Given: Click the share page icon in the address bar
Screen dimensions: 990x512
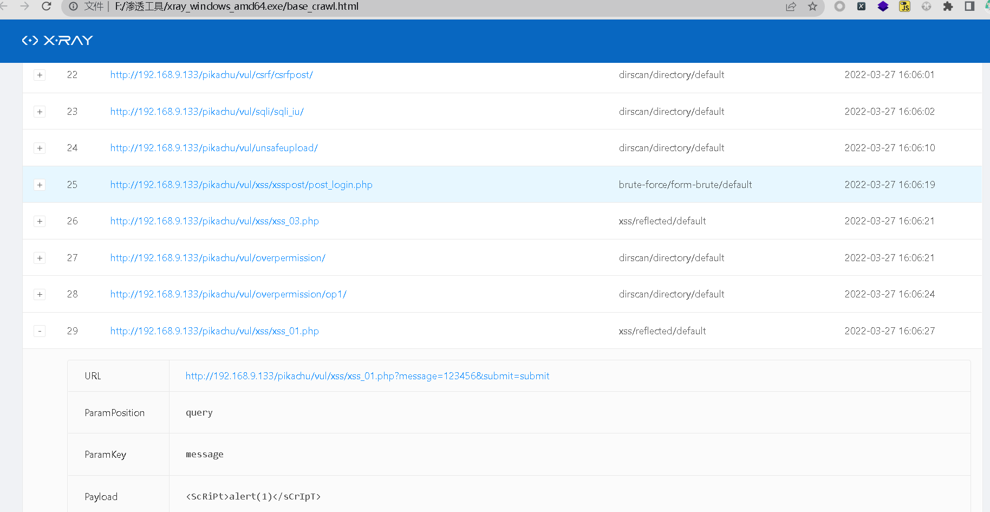Looking at the screenshot, I should tap(791, 7).
